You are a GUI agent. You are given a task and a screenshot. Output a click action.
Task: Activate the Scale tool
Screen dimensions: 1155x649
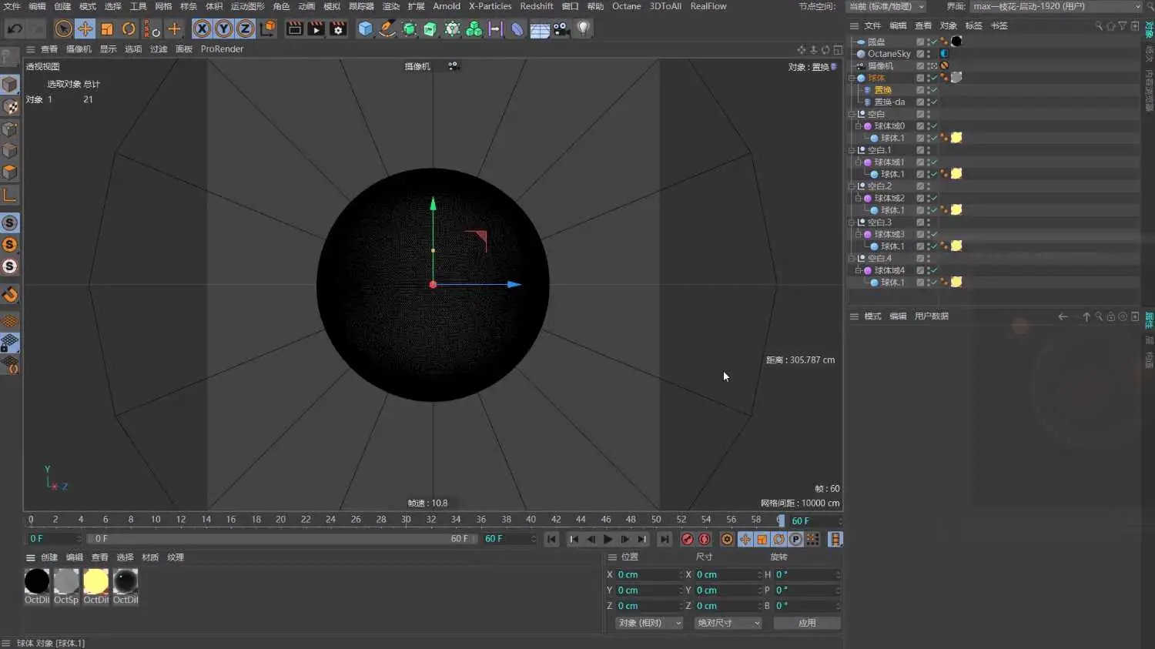coord(107,29)
